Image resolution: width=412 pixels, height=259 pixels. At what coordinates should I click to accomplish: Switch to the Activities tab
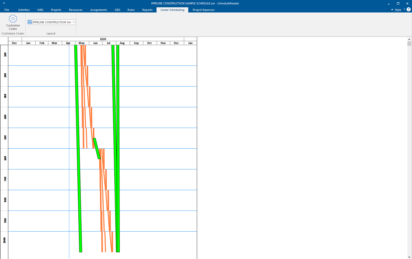click(24, 10)
